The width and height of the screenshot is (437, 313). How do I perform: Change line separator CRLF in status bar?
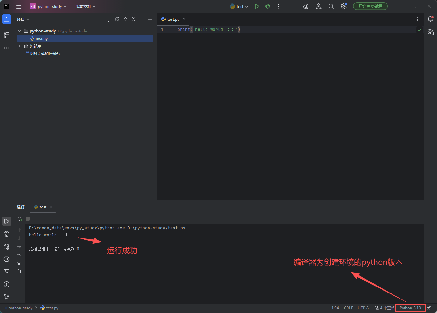[x=348, y=308]
